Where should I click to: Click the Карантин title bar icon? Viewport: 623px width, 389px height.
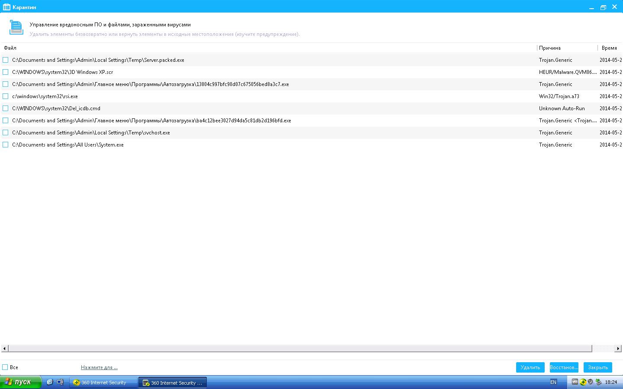6,7
